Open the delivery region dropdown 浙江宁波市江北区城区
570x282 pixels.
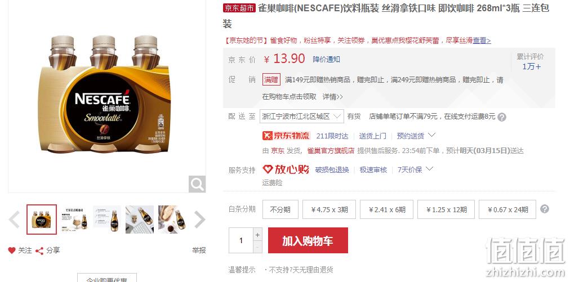[302, 117]
